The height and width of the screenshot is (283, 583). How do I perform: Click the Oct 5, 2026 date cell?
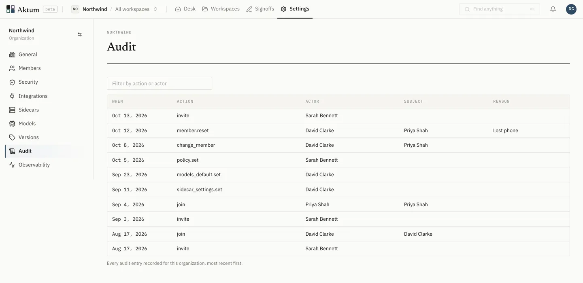128,160
